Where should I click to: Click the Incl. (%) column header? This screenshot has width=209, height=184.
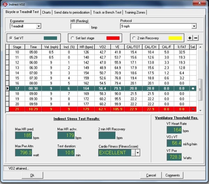[x=69, y=47]
